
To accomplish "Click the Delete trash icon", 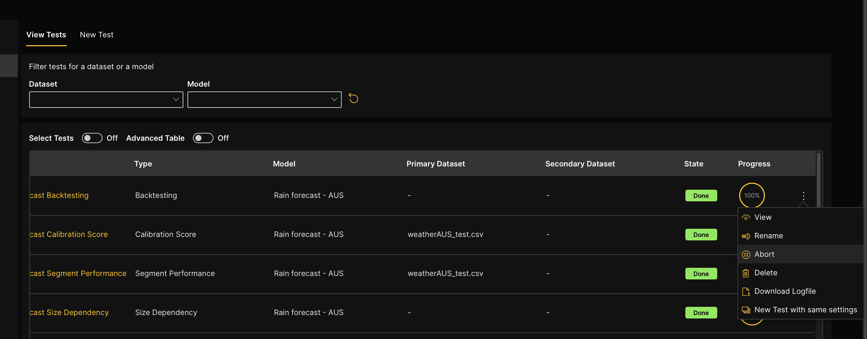I will (746, 273).
